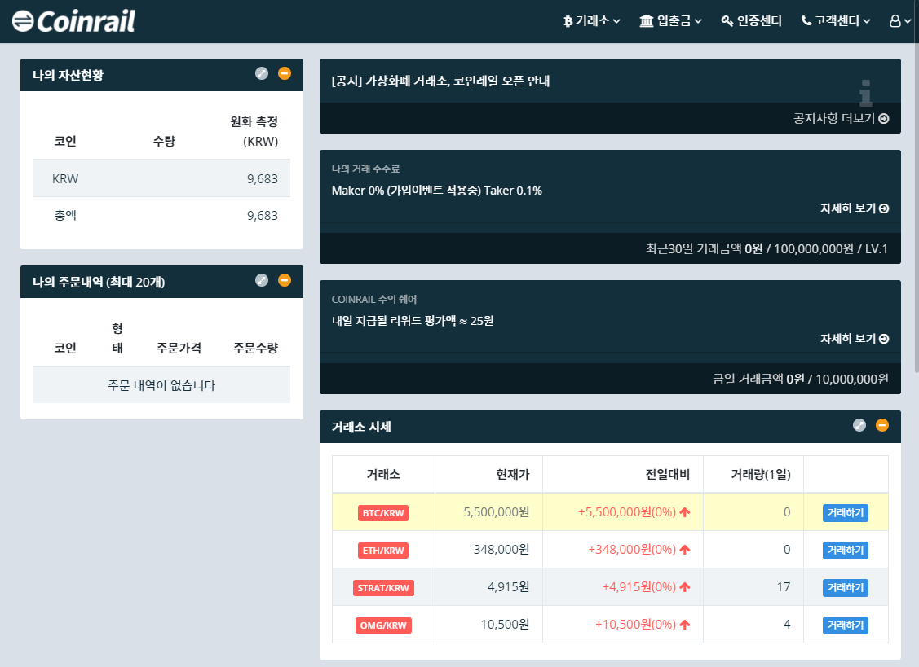The image size is (919, 667).
Task: Click the 현재가 column header
Action: [x=512, y=474]
